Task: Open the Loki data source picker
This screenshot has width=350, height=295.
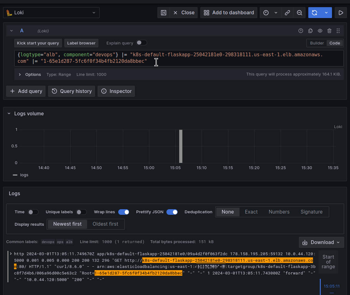Action: [x=51, y=13]
